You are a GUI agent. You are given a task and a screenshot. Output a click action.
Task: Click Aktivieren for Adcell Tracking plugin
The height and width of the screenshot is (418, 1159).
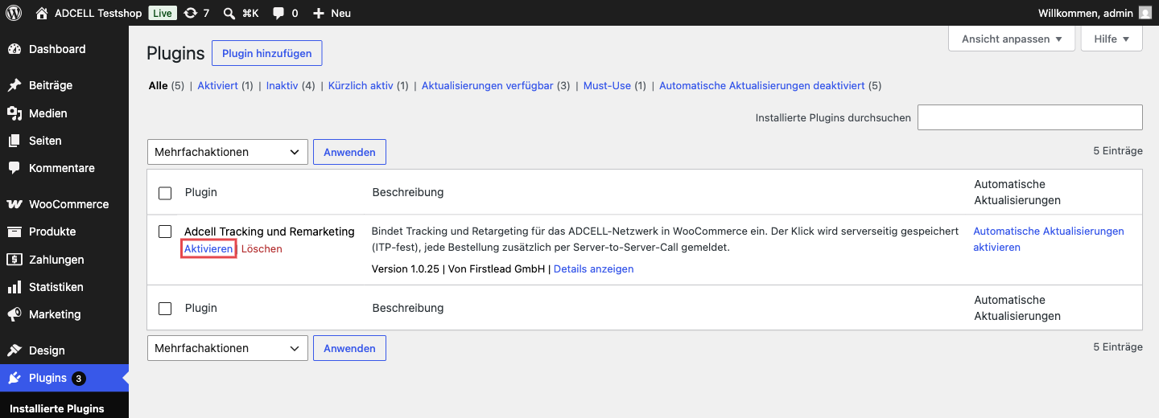(209, 249)
